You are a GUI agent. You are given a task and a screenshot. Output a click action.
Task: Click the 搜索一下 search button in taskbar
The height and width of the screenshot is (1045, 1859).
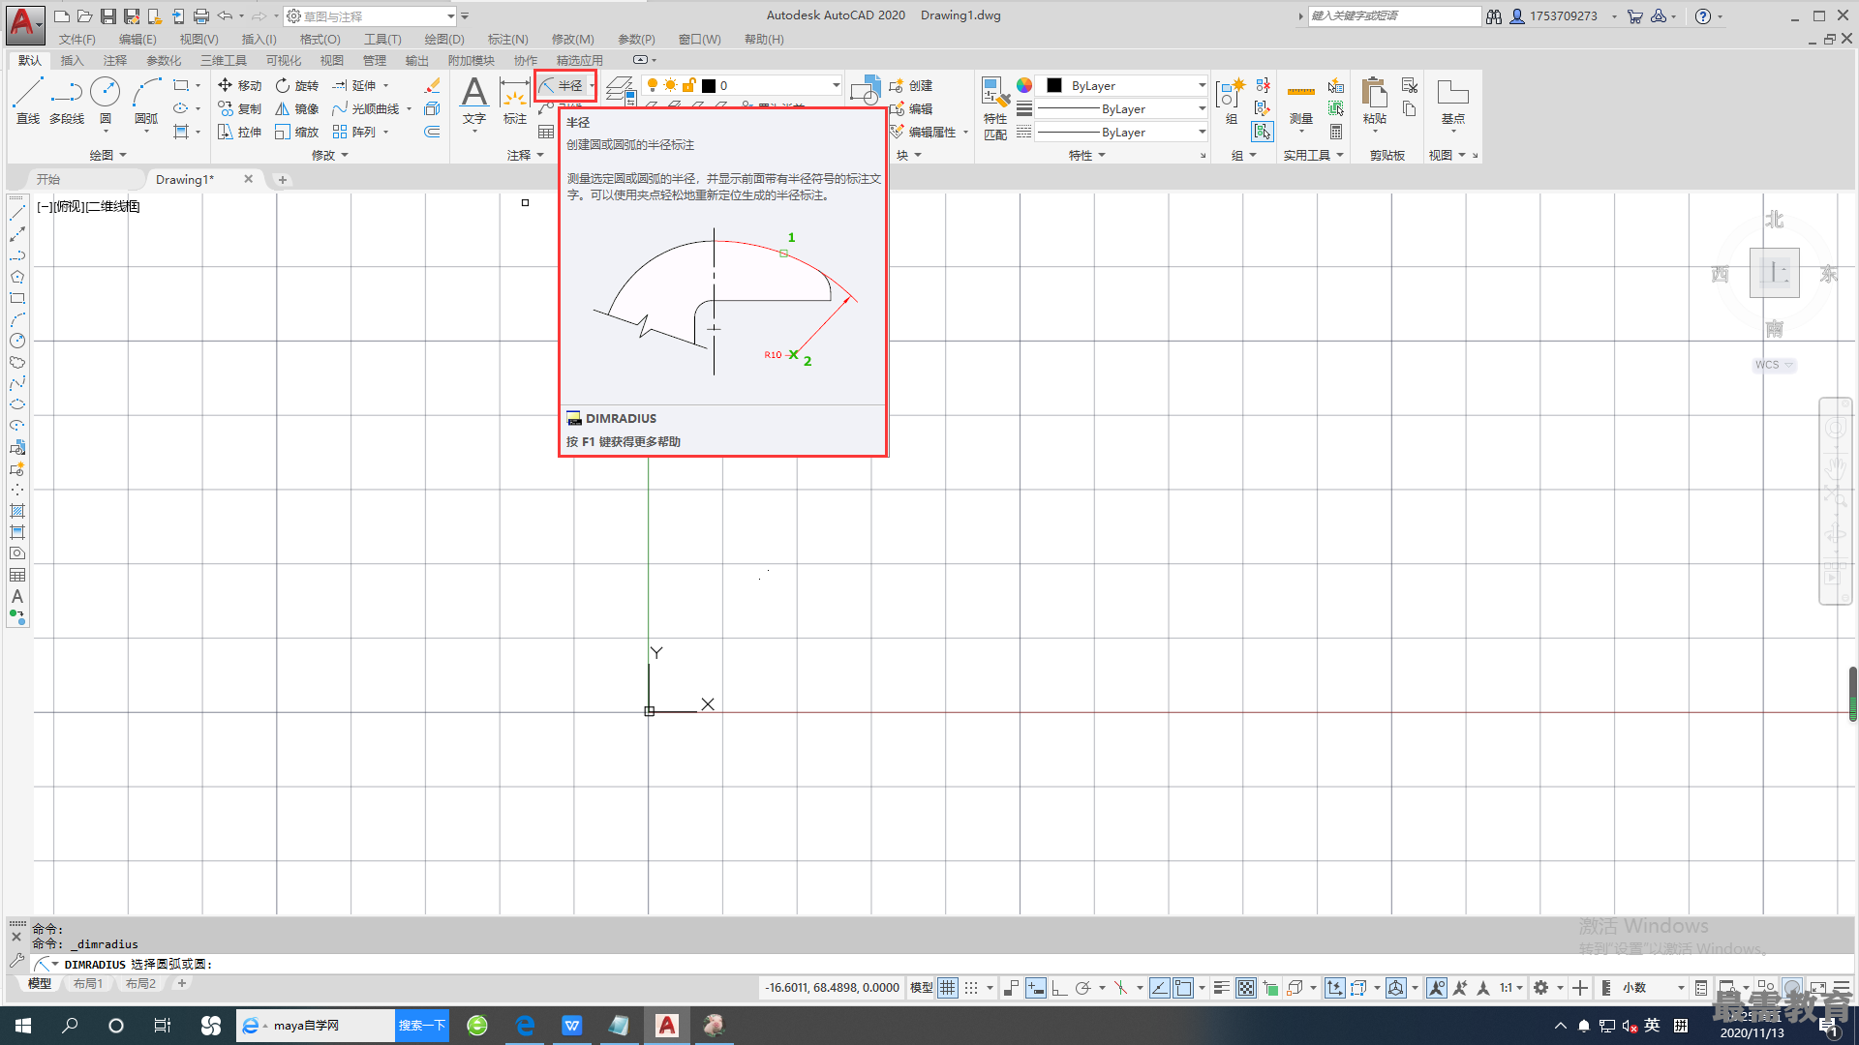pos(422,1025)
